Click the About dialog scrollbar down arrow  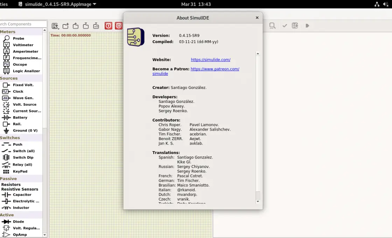[258, 201]
